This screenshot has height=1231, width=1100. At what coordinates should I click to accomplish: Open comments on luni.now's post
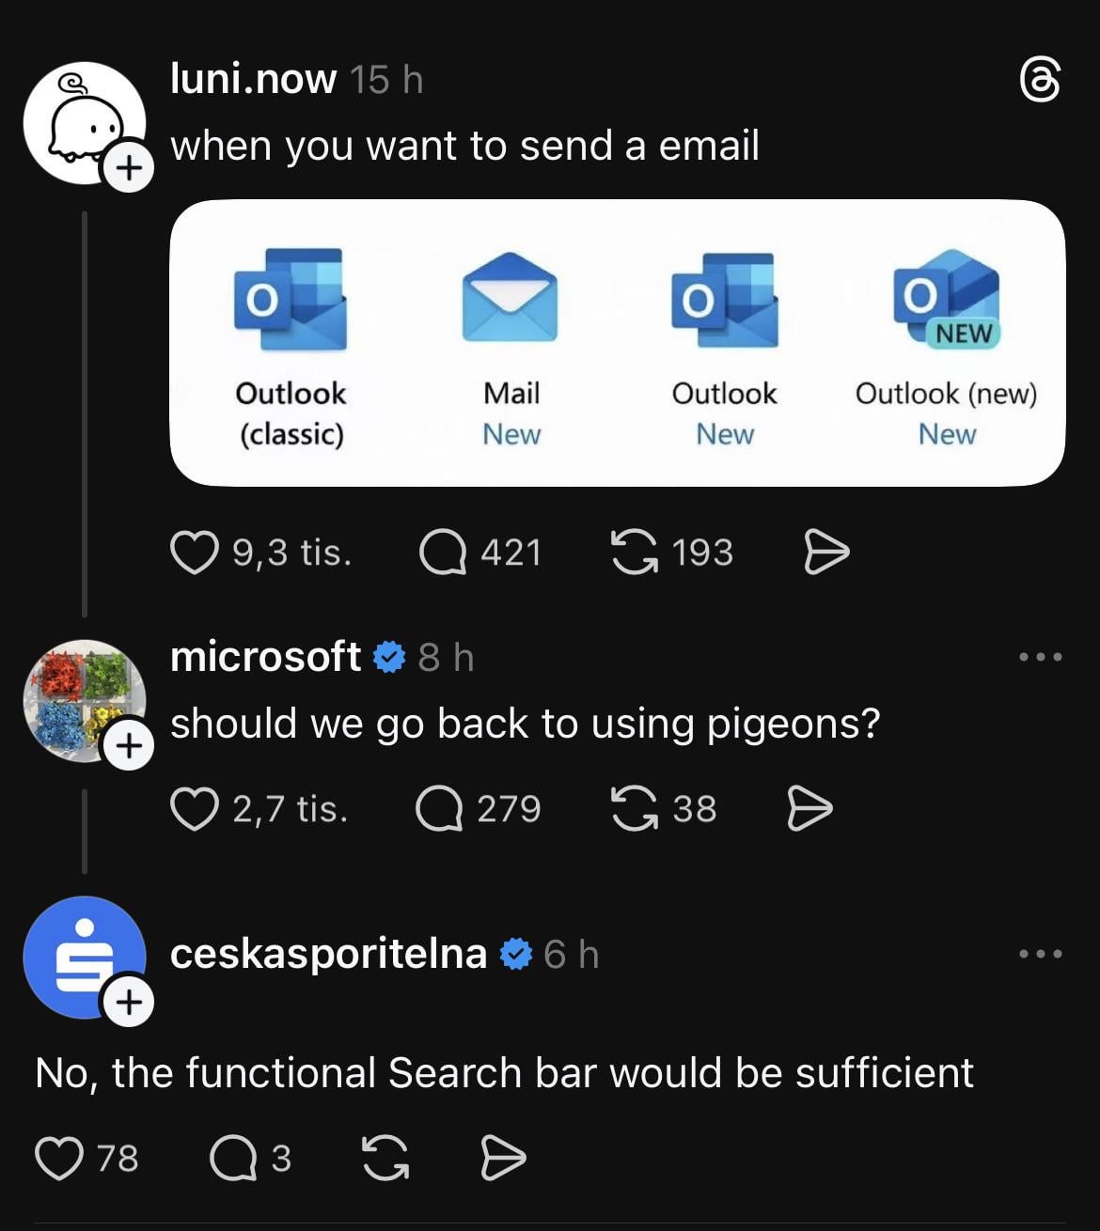point(443,552)
